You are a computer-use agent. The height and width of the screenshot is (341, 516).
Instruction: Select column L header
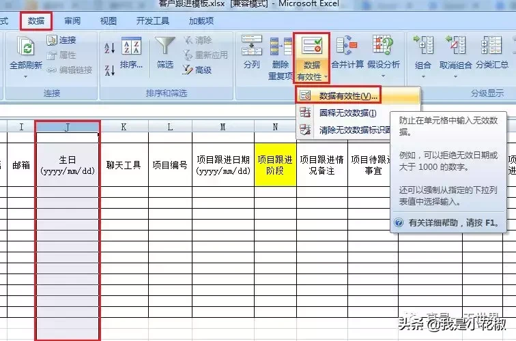(x=170, y=127)
